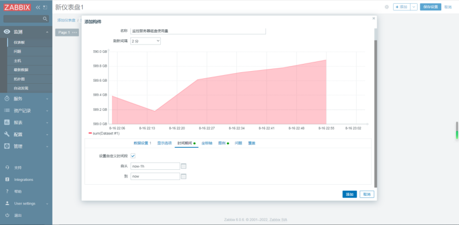This screenshot has width=459, height=225.
Task: Click the 服务 clock icon
Action: coord(7,99)
